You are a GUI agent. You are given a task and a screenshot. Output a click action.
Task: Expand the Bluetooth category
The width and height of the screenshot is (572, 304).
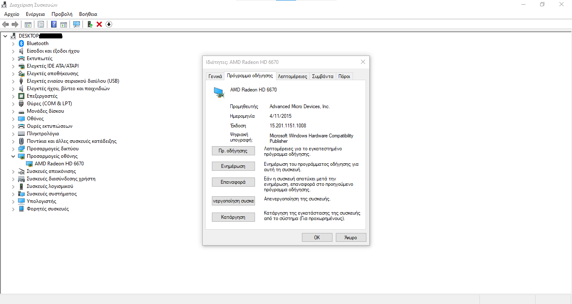click(x=13, y=43)
